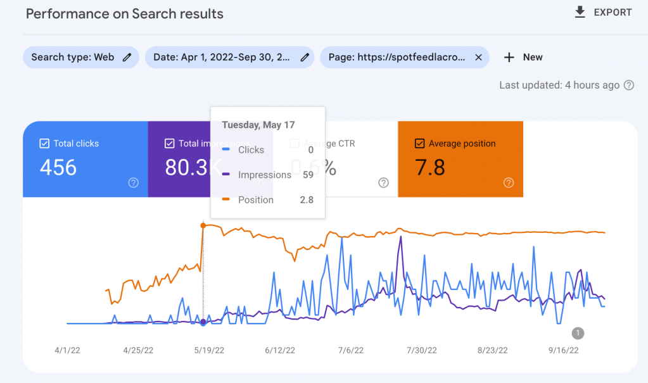
Task: Remove the Page filter with X icon
Action: [478, 57]
